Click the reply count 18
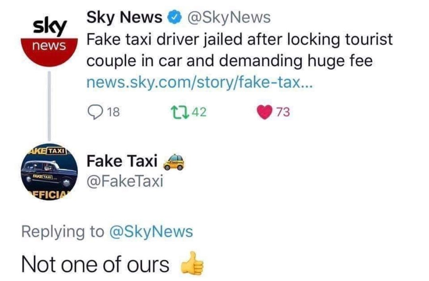Image resolution: width=429 pixels, height=281 pixels. pos(113,112)
